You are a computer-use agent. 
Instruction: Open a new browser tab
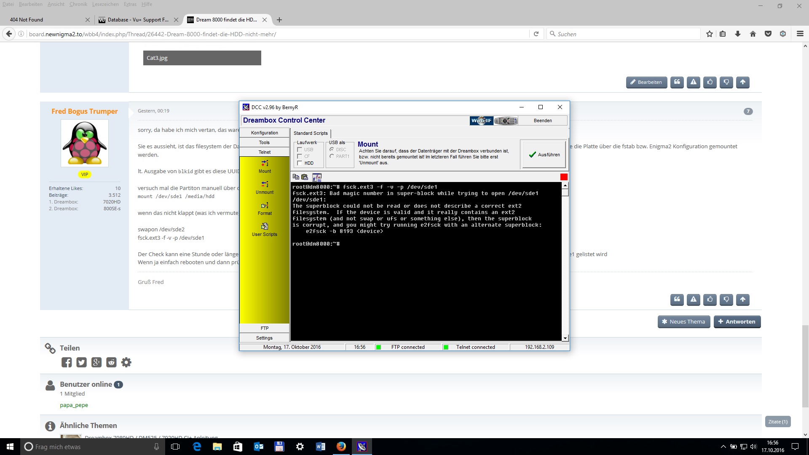pyautogui.click(x=279, y=19)
